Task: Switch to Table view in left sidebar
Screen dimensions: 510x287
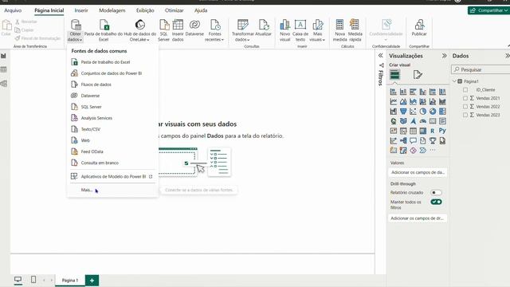Action: point(3,69)
